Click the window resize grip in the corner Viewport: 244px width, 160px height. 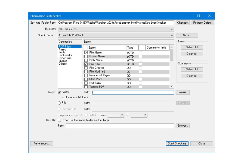(213, 151)
